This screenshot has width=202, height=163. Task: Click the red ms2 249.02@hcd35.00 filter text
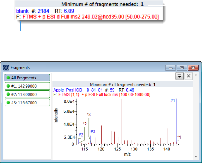pyautogui.click(x=91, y=17)
